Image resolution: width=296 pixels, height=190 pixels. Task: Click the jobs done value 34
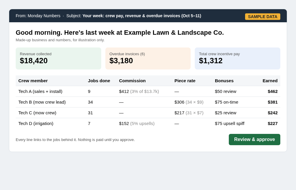(90, 102)
